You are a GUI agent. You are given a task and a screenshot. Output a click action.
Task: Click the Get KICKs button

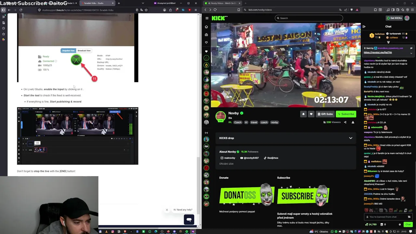click(394, 18)
